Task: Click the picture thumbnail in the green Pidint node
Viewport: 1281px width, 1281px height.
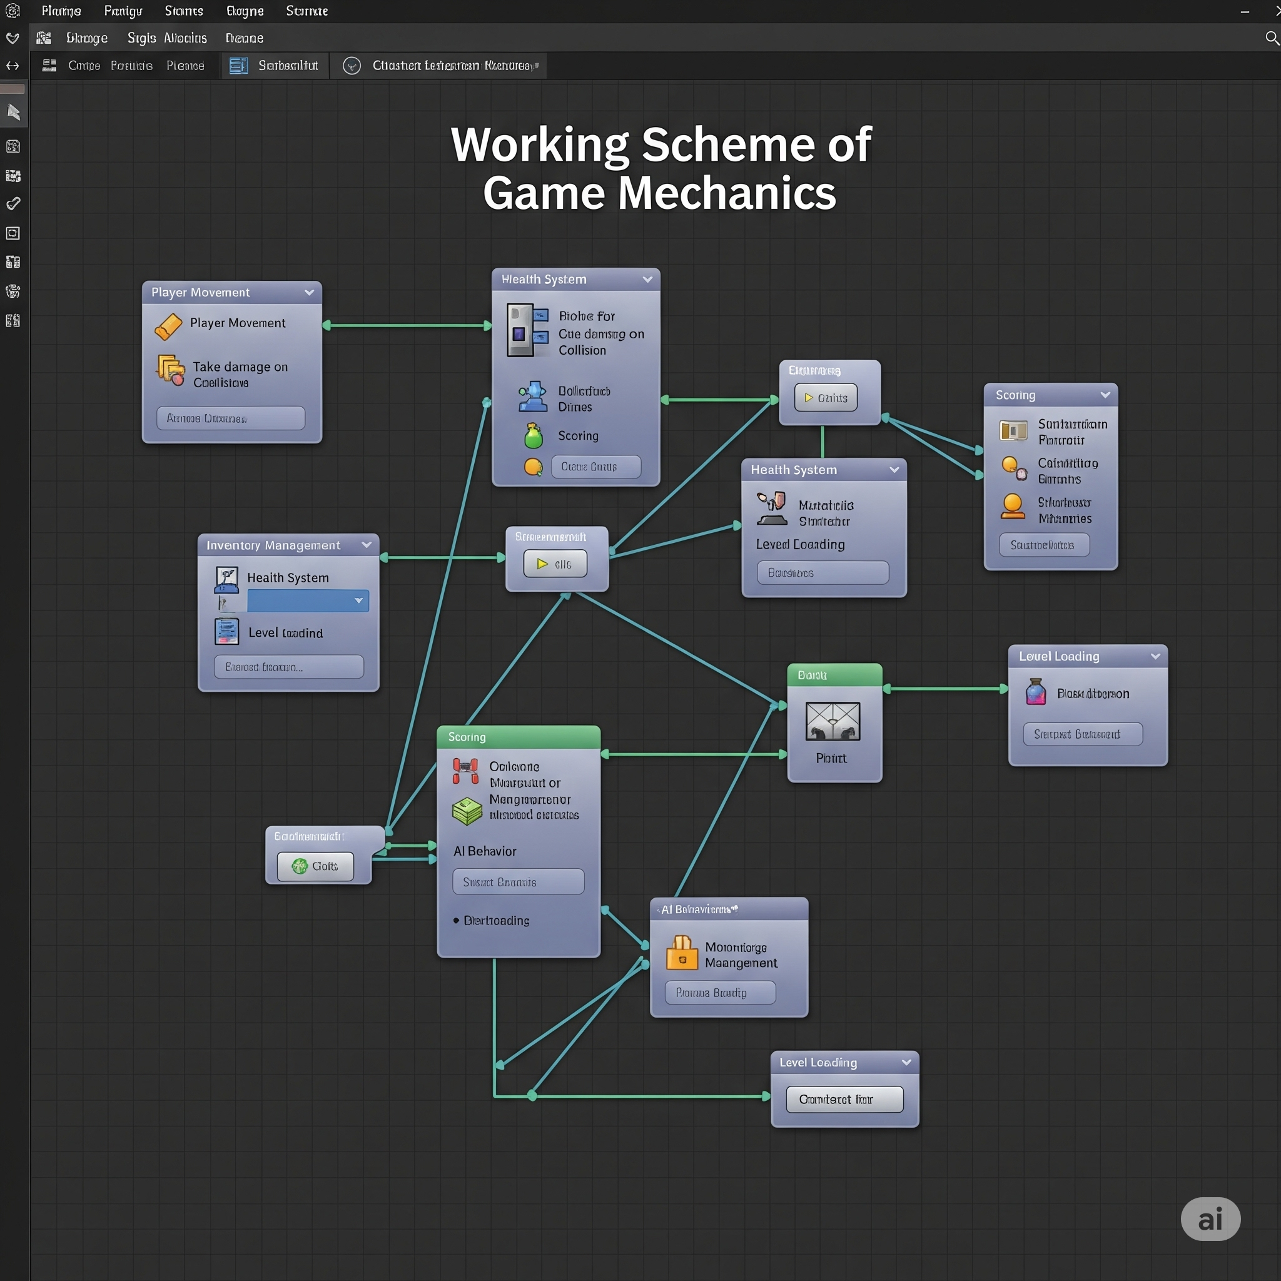Action: (833, 721)
